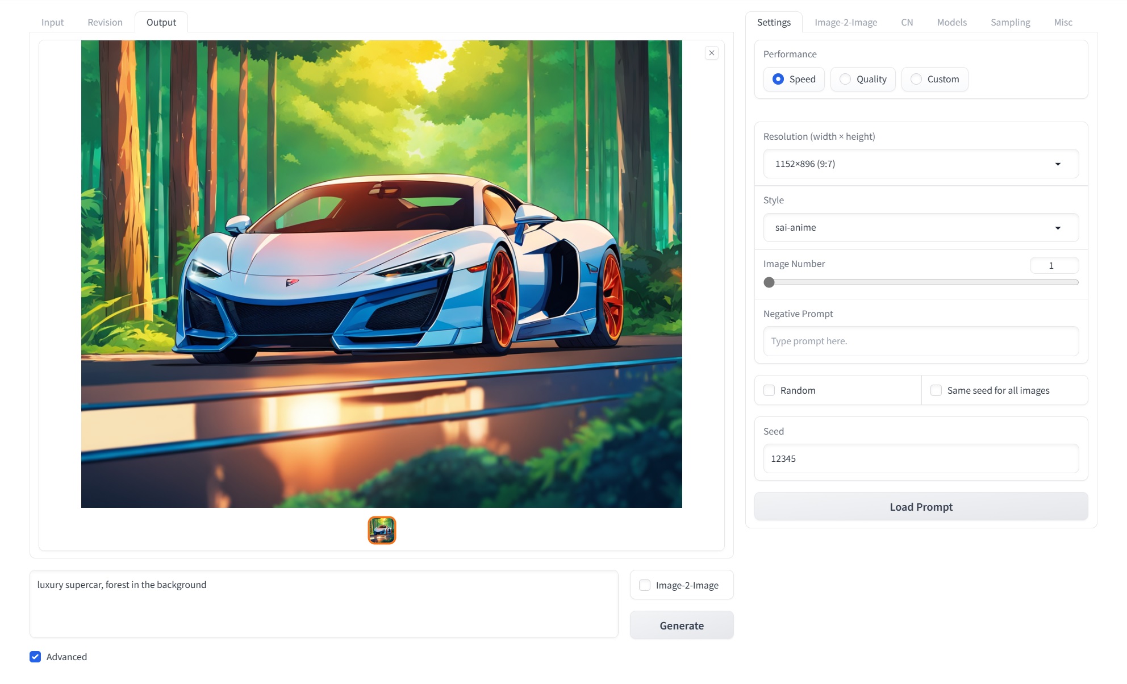Switch to the Input tab
Screen dimensions: 1127x684
pos(52,22)
